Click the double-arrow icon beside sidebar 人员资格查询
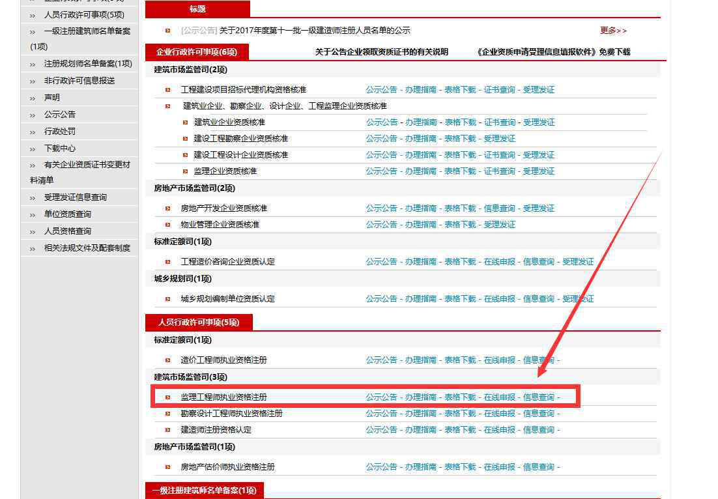The height and width of the screenshot is (499, 718). 33,231
